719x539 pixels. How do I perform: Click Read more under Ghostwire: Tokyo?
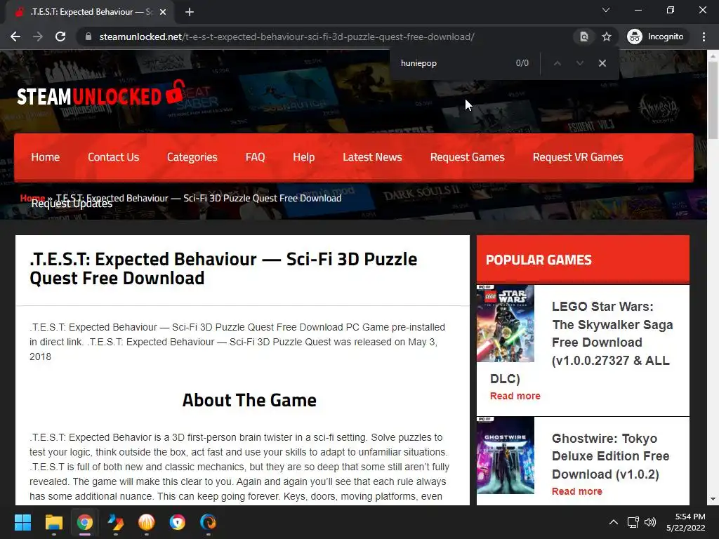click(577, 491)
